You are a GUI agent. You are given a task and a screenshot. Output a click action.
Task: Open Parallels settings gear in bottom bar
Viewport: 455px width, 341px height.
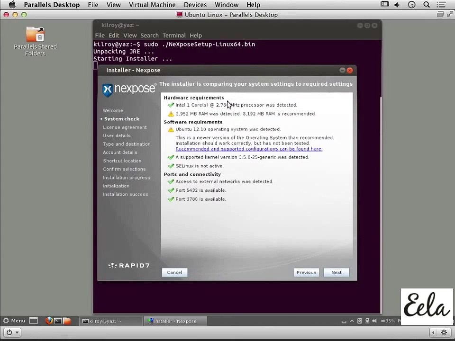pos(444,332)
